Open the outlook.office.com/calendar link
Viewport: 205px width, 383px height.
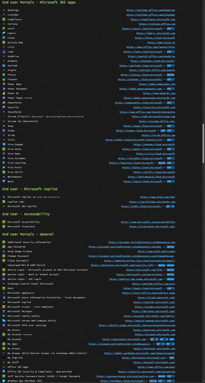tap(151, 15)
